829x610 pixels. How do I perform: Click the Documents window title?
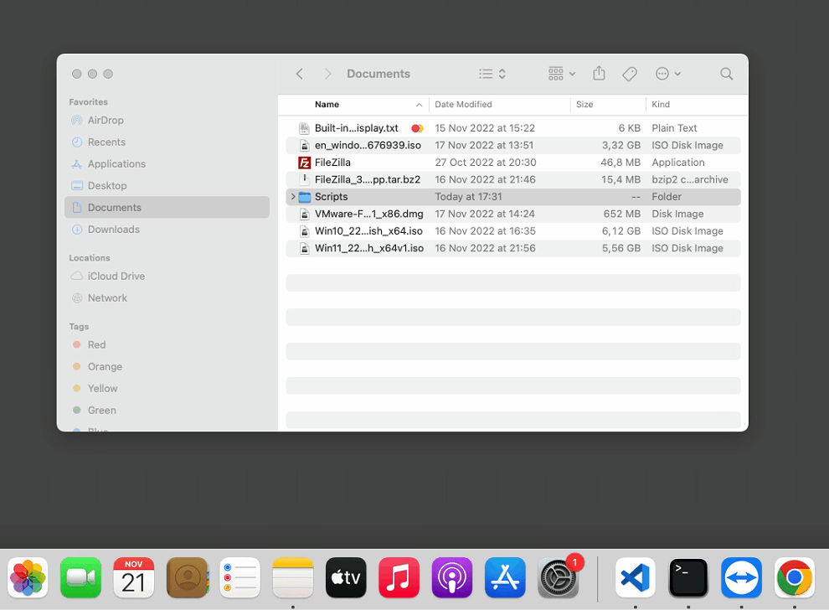pos(378,74)
